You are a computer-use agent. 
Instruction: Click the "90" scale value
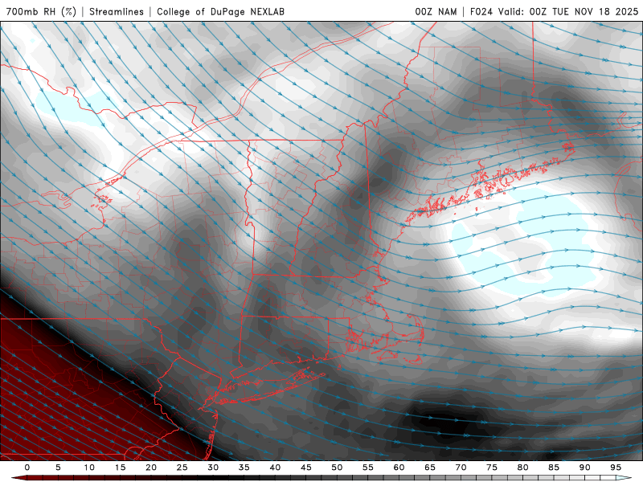pyautogui.click(x=584, y=468)
